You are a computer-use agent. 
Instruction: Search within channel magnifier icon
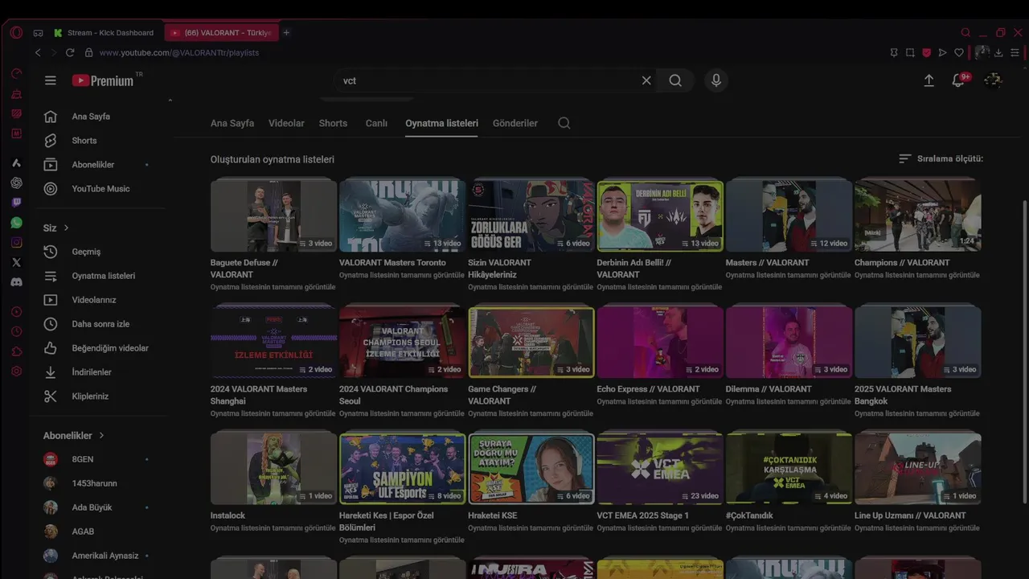[564, 123]
